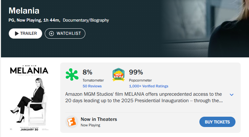Screen dimensions: 249x137
Task: Click the Now in Theaters heading
Action: 99,119
